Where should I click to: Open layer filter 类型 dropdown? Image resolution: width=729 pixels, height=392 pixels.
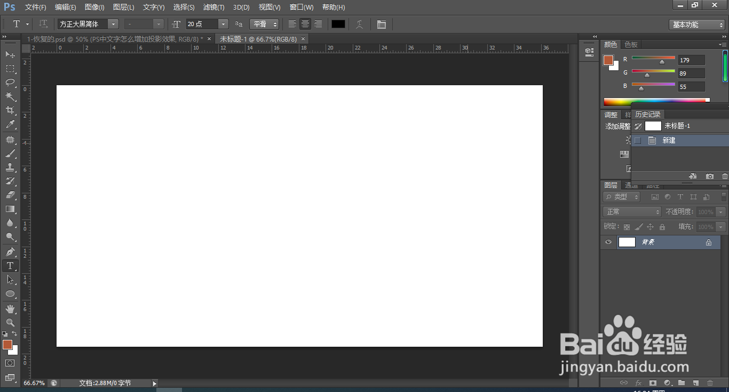pyautogui.click(x=622, y=197)
